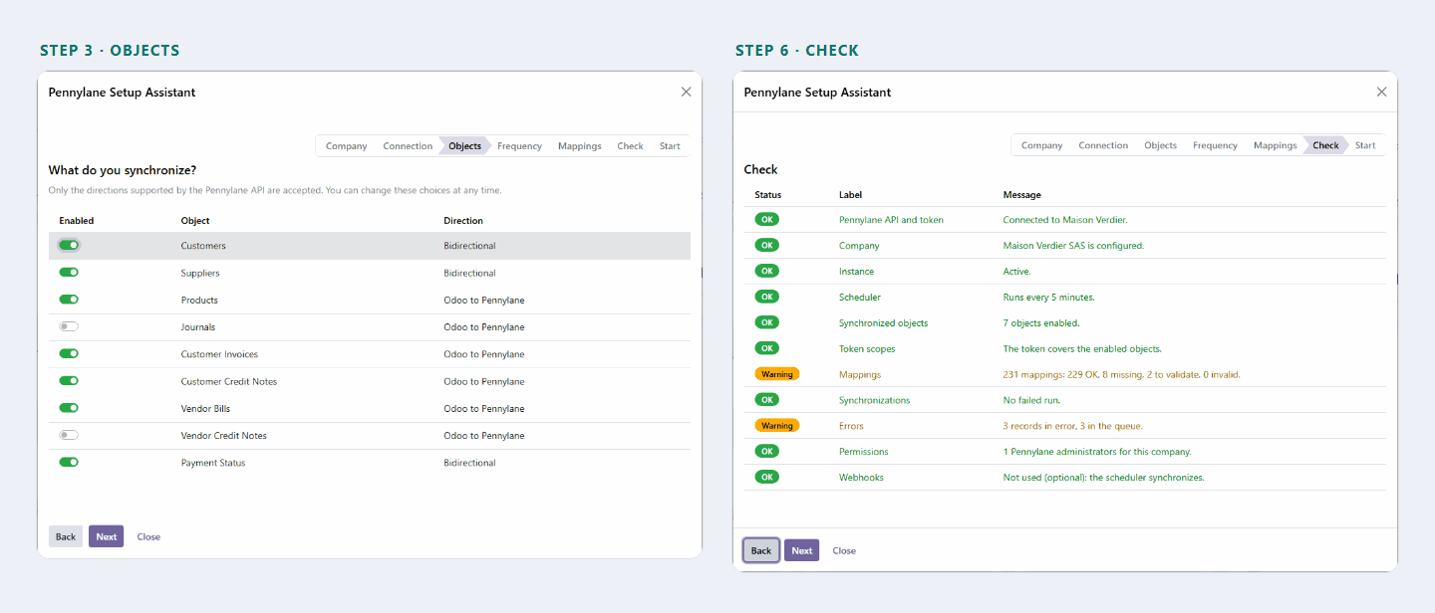The width and height of the screenshot is (1435, 613).
Task: Enable the Vendor Credit Notes toggle
Action: point(69,435)
